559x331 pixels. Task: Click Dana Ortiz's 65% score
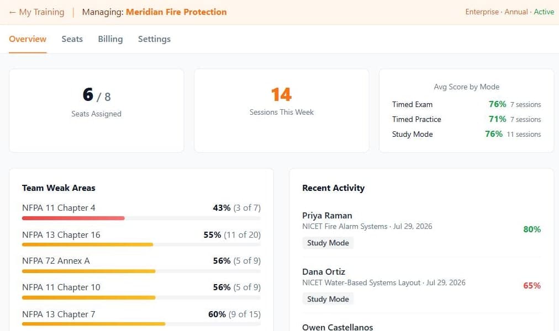click(532, 285)
